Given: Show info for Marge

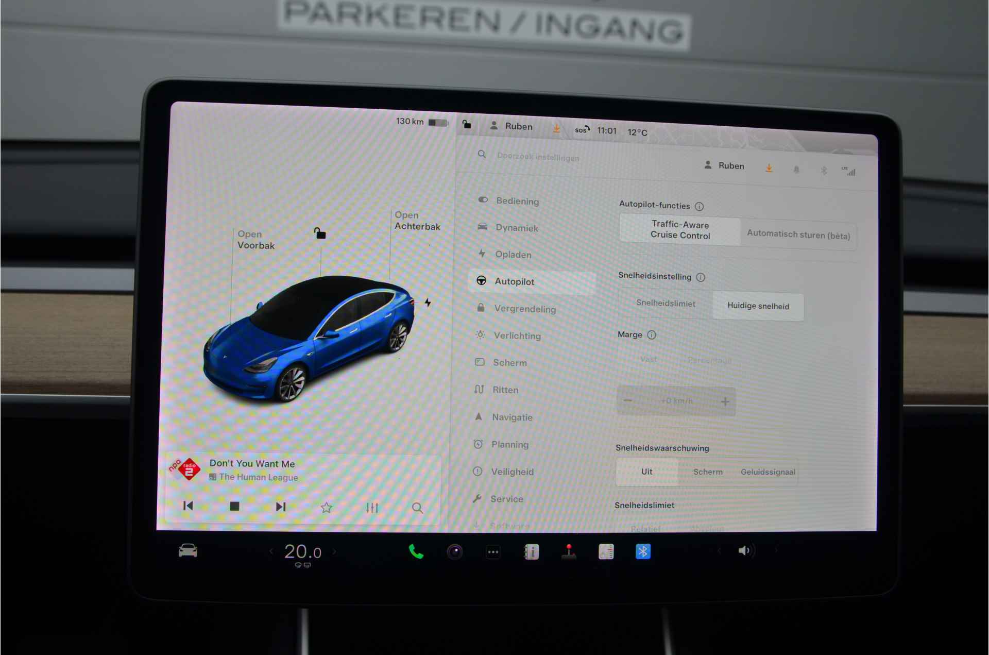Looking at the screenshot, I should click(652, 335).
